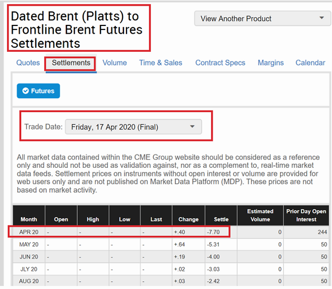Image resolution: width=332 pixels, height=289 pixels.
Task: Switch to the Quotes tab
Action: [x=28, y=63]
